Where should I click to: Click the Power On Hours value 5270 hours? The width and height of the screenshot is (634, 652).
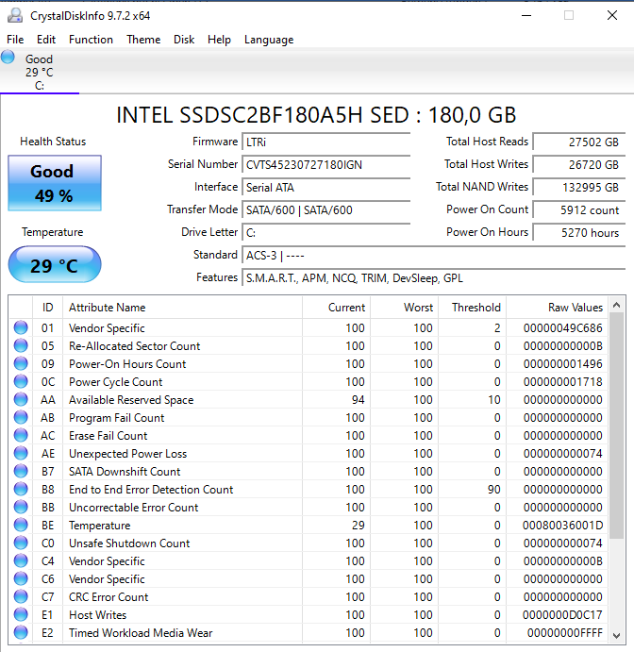point(578,232)
